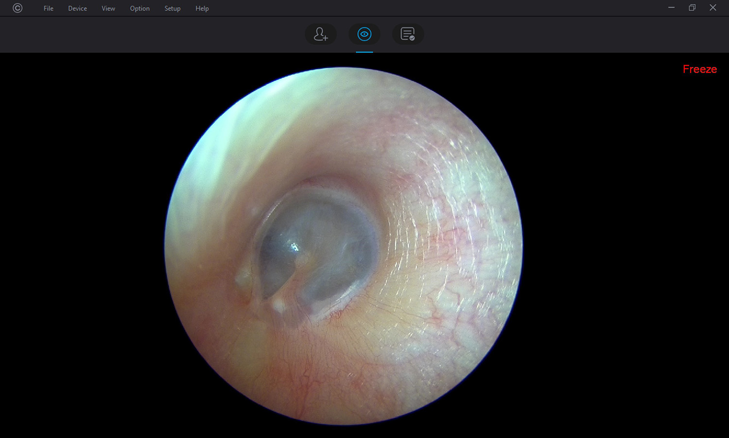Image resolution: width=729 pixels, height=438 pixels.
Task: Switch to the live view eye icon
Action: pyautogui.click(x=364, y=34)
